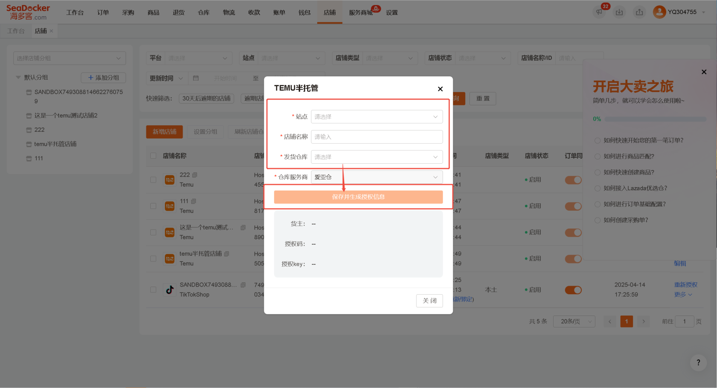
Task: Click copy icon beside temu半托管店铺 row
Action: point(227,254)
